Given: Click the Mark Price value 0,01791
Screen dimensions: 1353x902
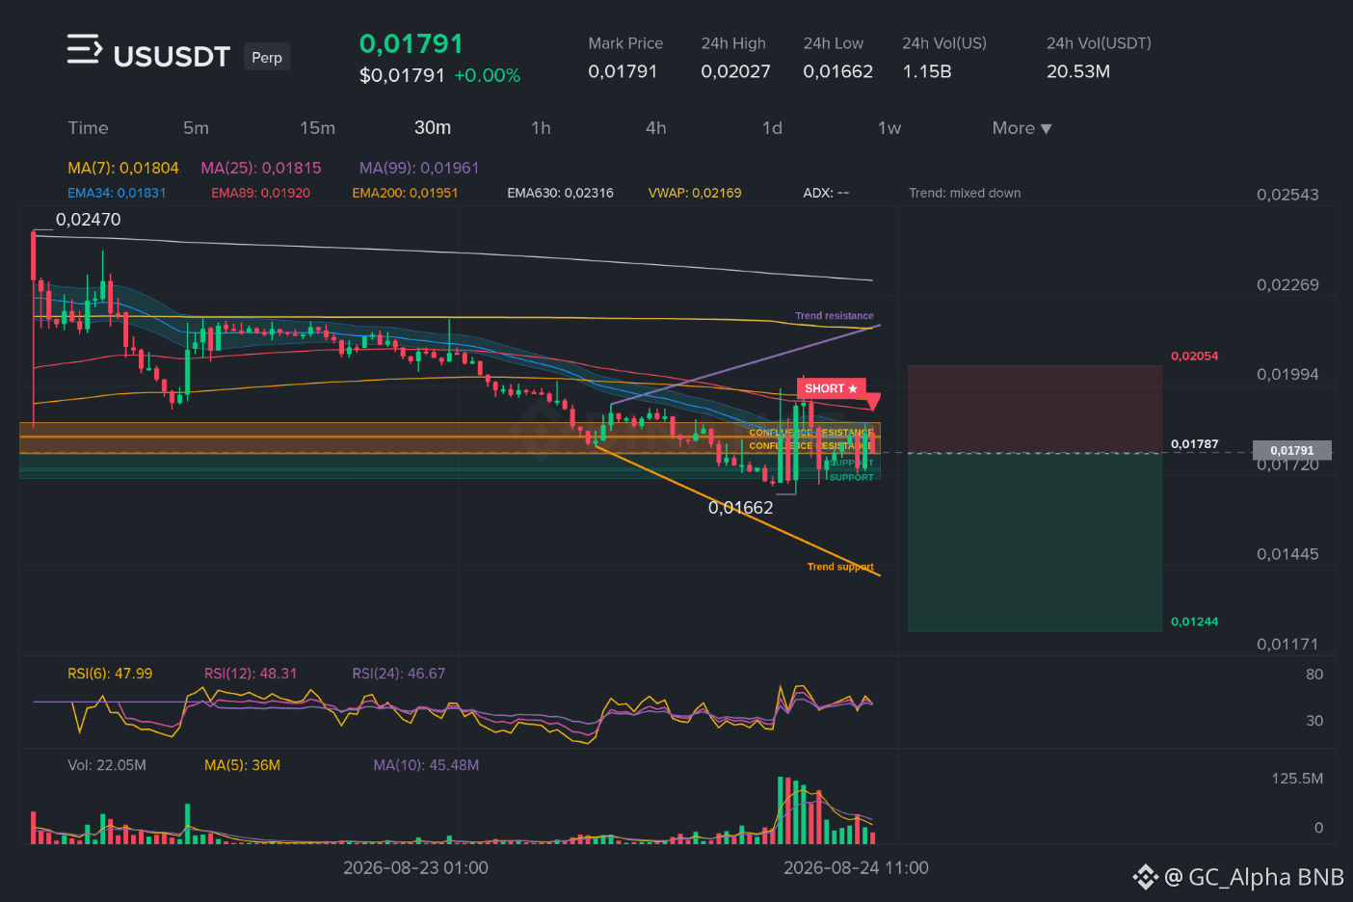Looking at the screenshot, I should coord(623,71).
